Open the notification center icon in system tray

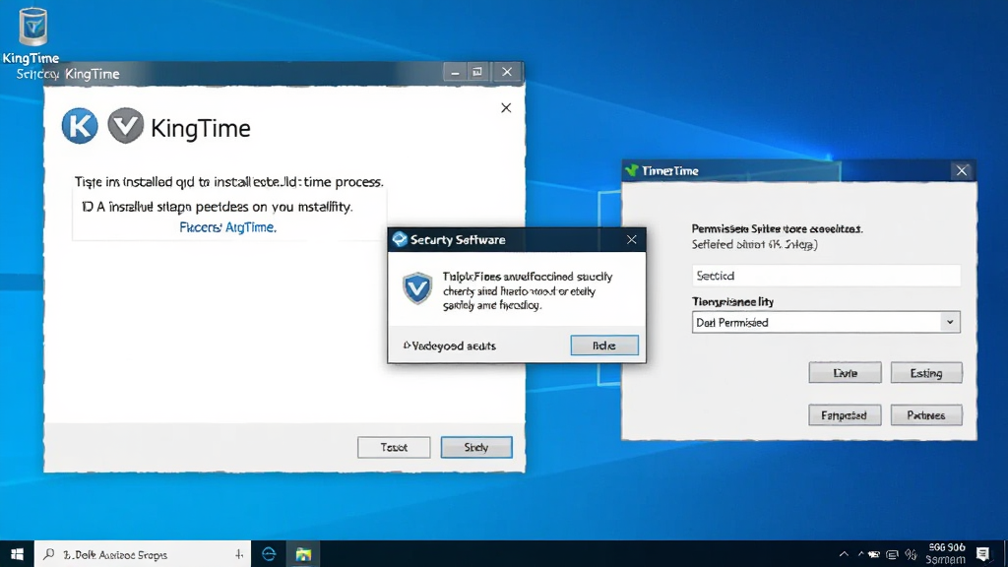pyautogui.click(x=983, y=554)
